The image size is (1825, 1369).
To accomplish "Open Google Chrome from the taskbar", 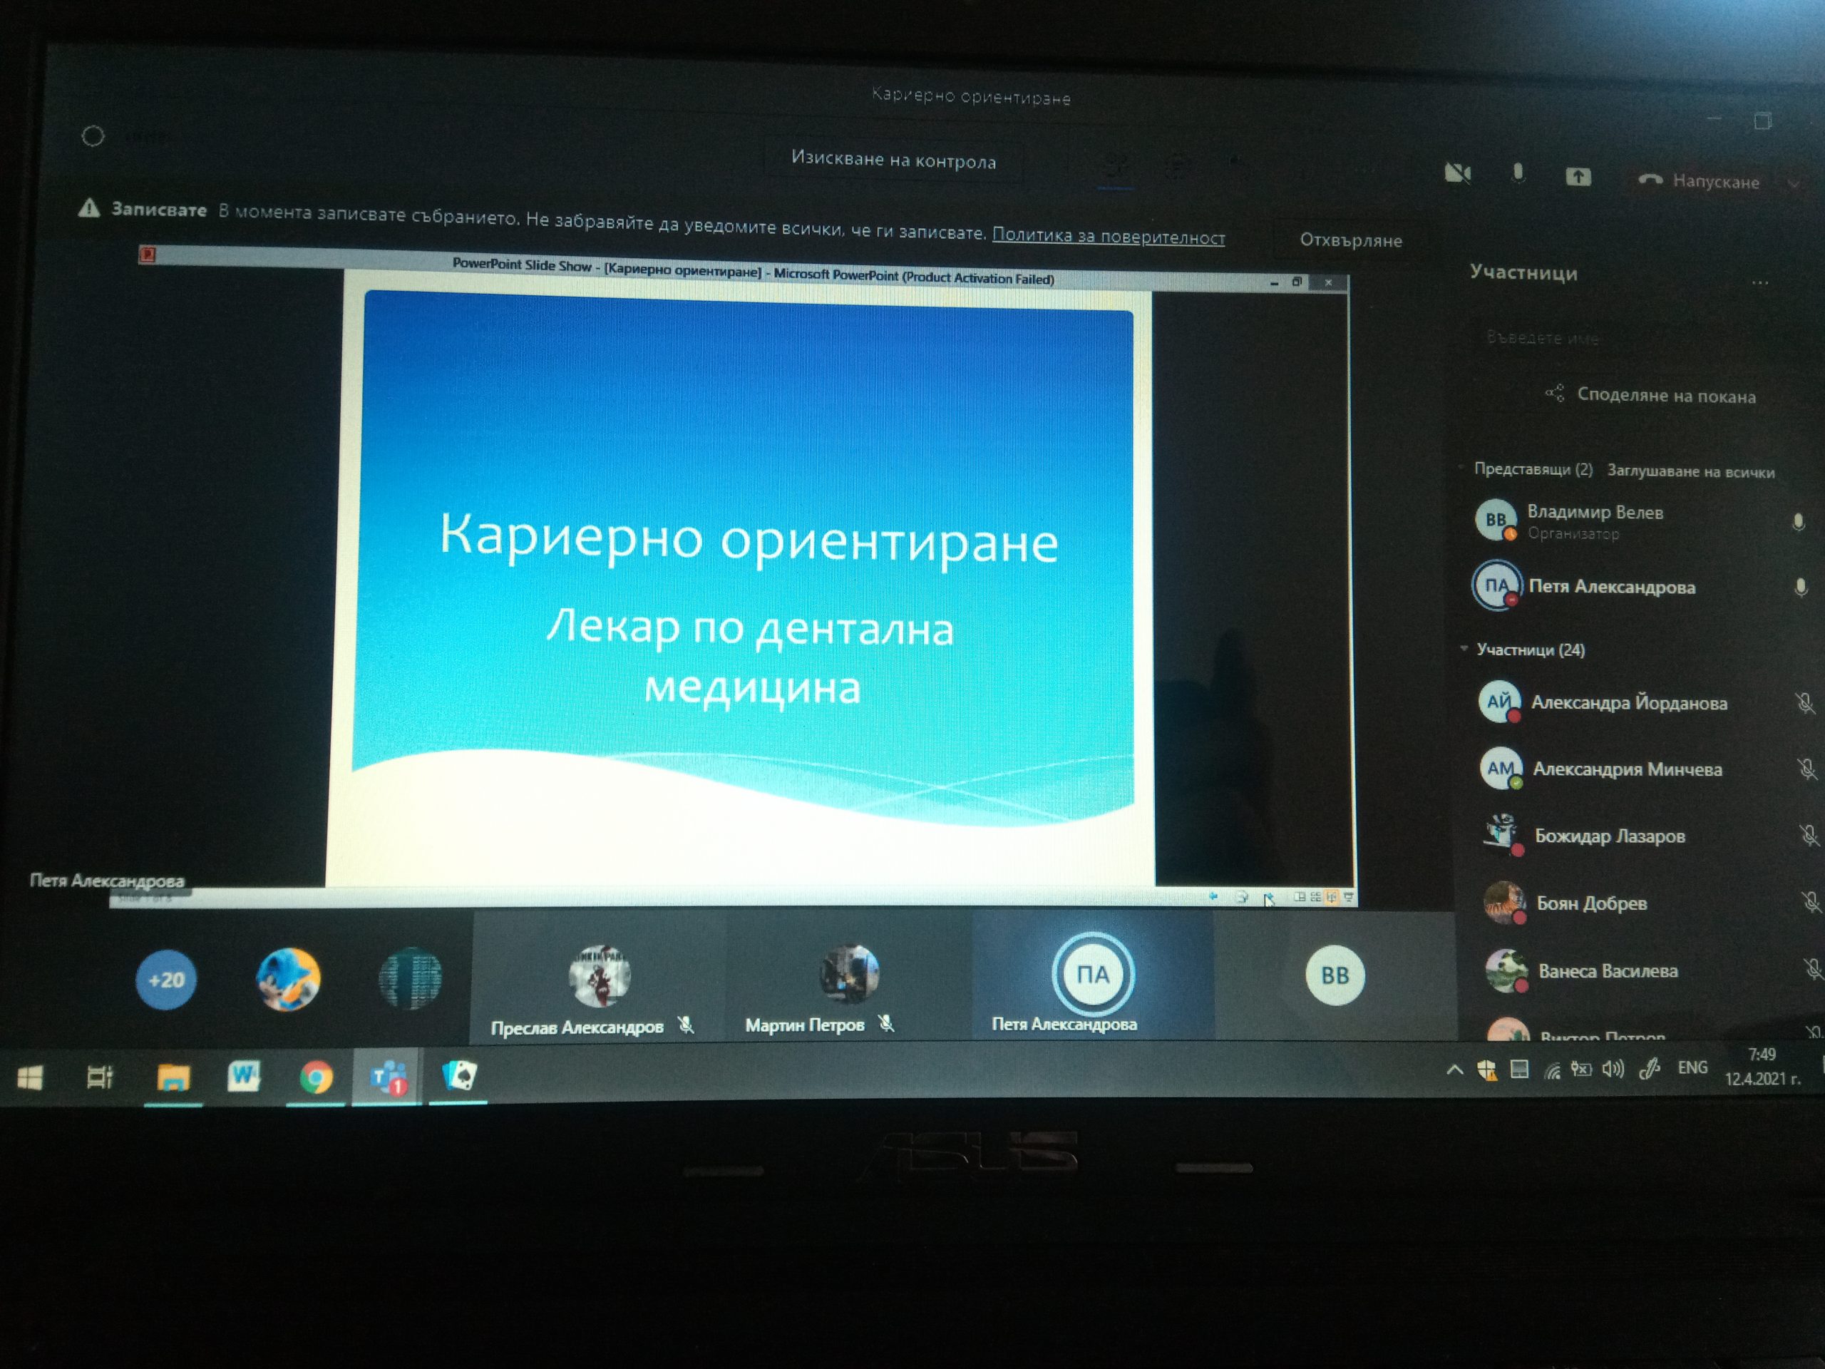I will point(316,1077).
